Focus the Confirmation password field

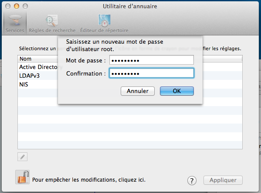click(x=152, y=73)
